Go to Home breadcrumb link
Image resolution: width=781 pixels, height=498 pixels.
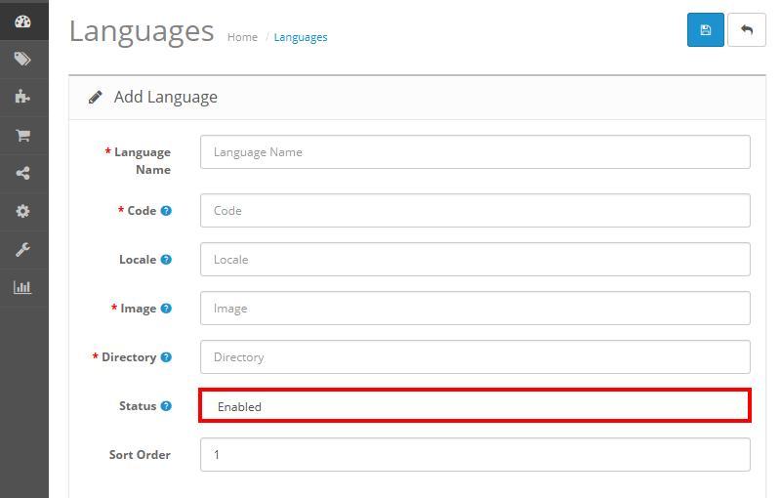point(242,37)
